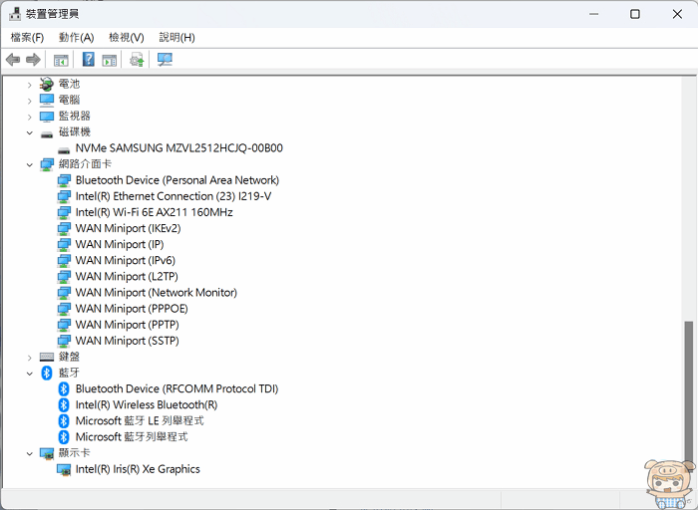Expand the 電池 category
Image resolution: width=698 pixels, height=510 pixels.
tap(30, 85)
